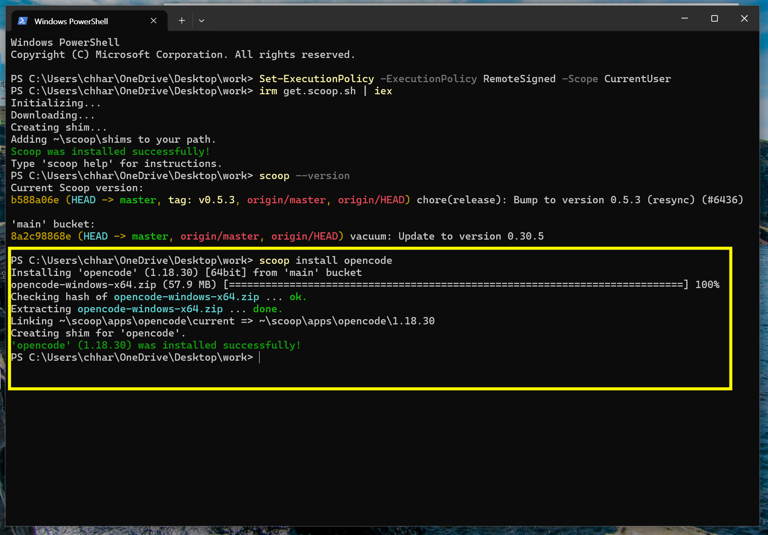Click the 'scoop install opencode' command text

click(x=326, y=260)
